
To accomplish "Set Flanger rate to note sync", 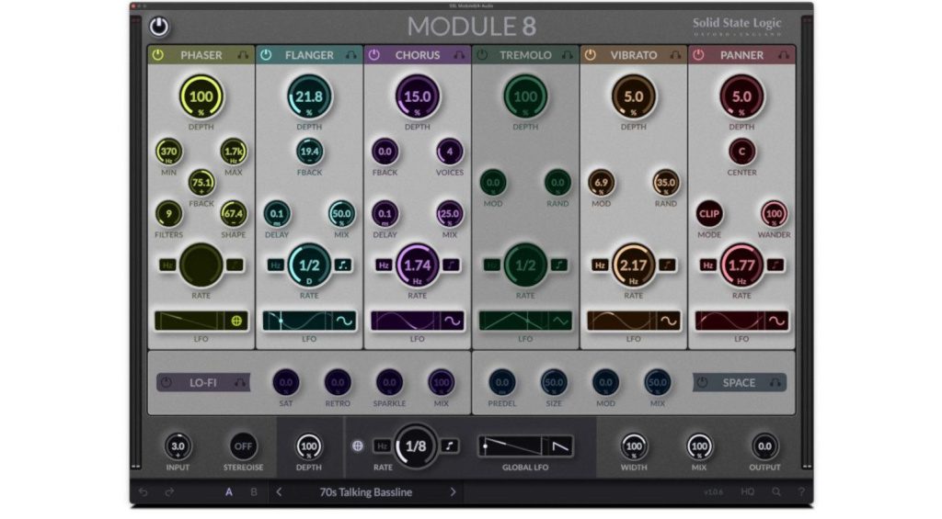I will [343, 265].
